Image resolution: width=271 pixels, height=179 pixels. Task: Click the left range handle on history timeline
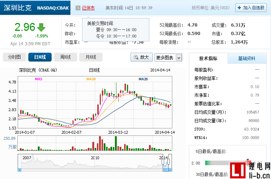(x=163, y=162)
